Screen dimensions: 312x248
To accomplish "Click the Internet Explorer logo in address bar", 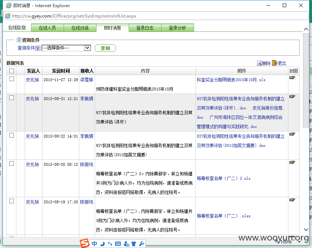I will click(8, 16).
